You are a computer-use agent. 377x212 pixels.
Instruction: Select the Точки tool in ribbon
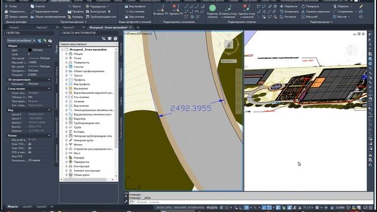coord(11,6)
